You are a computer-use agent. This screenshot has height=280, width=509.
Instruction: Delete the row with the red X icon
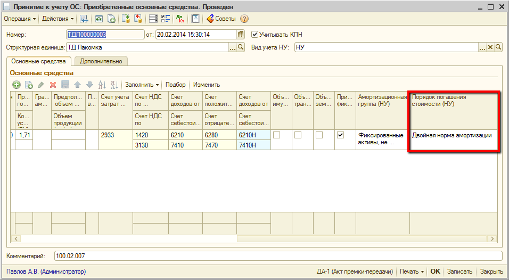[x=53, y=85]
